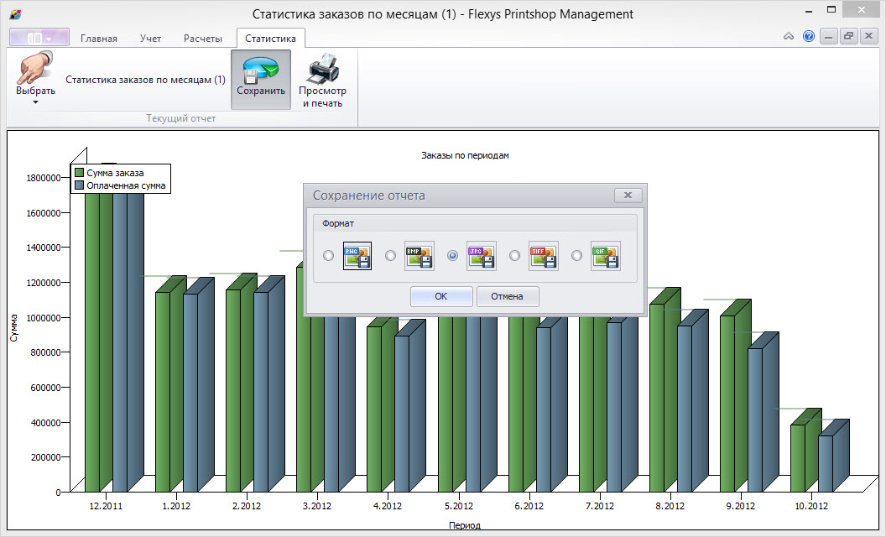Click the Текущий отчет group label
This screenshot has width=886, height=537.
click(x=181, y=118)
